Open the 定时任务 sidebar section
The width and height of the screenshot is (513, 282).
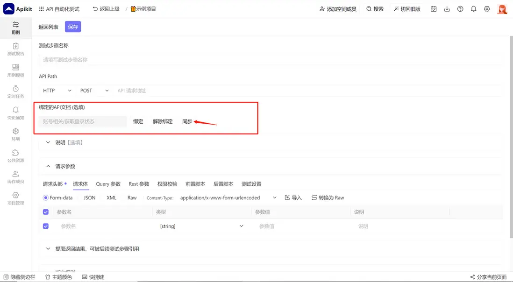click(16, 92)
